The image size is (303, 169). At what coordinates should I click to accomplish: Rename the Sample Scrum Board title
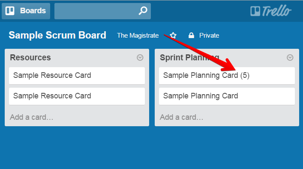coord(57,35)
